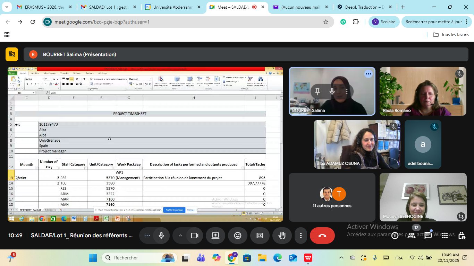
Task: Toggle the microphone in Meet controls
Action: pyautogui.click(x=161, y=236)
